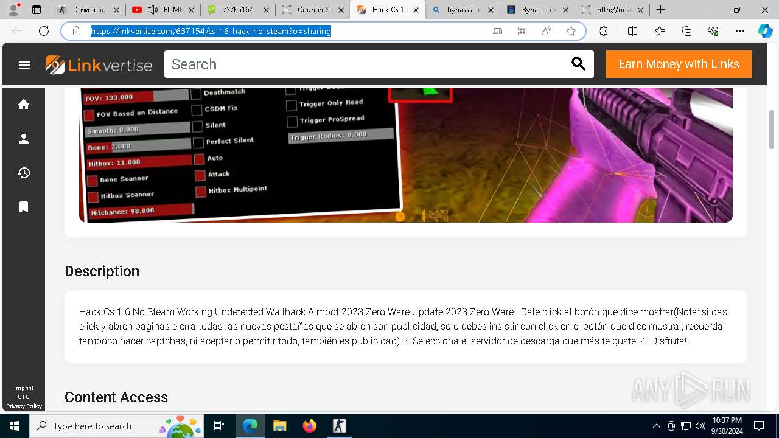This screenshot has width=779, height=438.
Task: Open the History sidebar icon
Action: coord(24,173)
